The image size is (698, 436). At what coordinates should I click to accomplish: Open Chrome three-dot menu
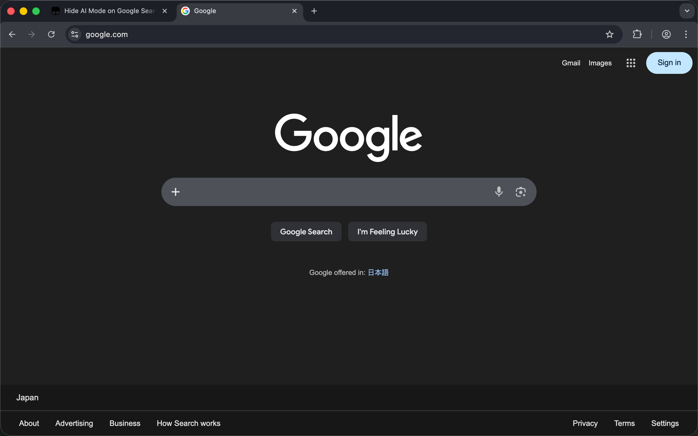click(686, 34)
